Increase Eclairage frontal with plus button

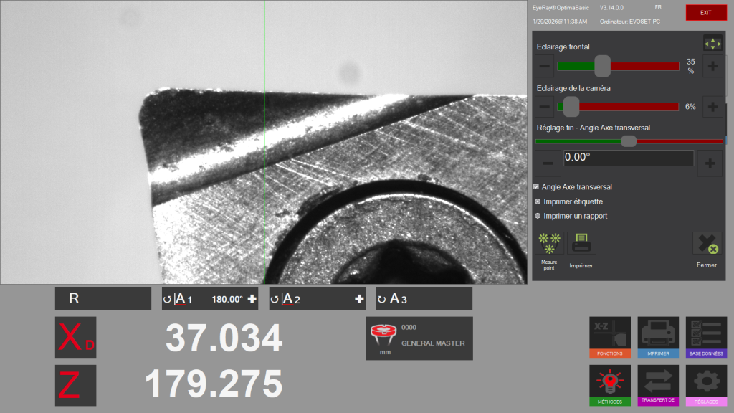[712, 67]
